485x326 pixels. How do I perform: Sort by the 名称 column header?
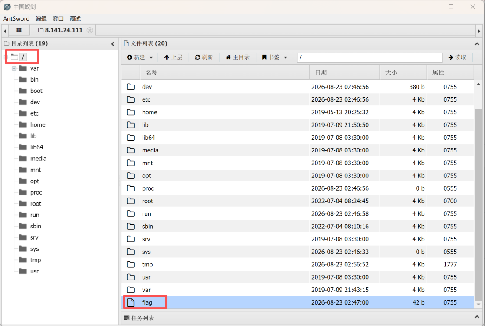point(224,73)
